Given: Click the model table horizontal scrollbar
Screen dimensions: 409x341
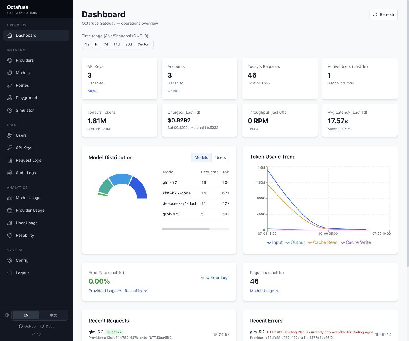Looking at the screenshot, I should tap(186, 229).
